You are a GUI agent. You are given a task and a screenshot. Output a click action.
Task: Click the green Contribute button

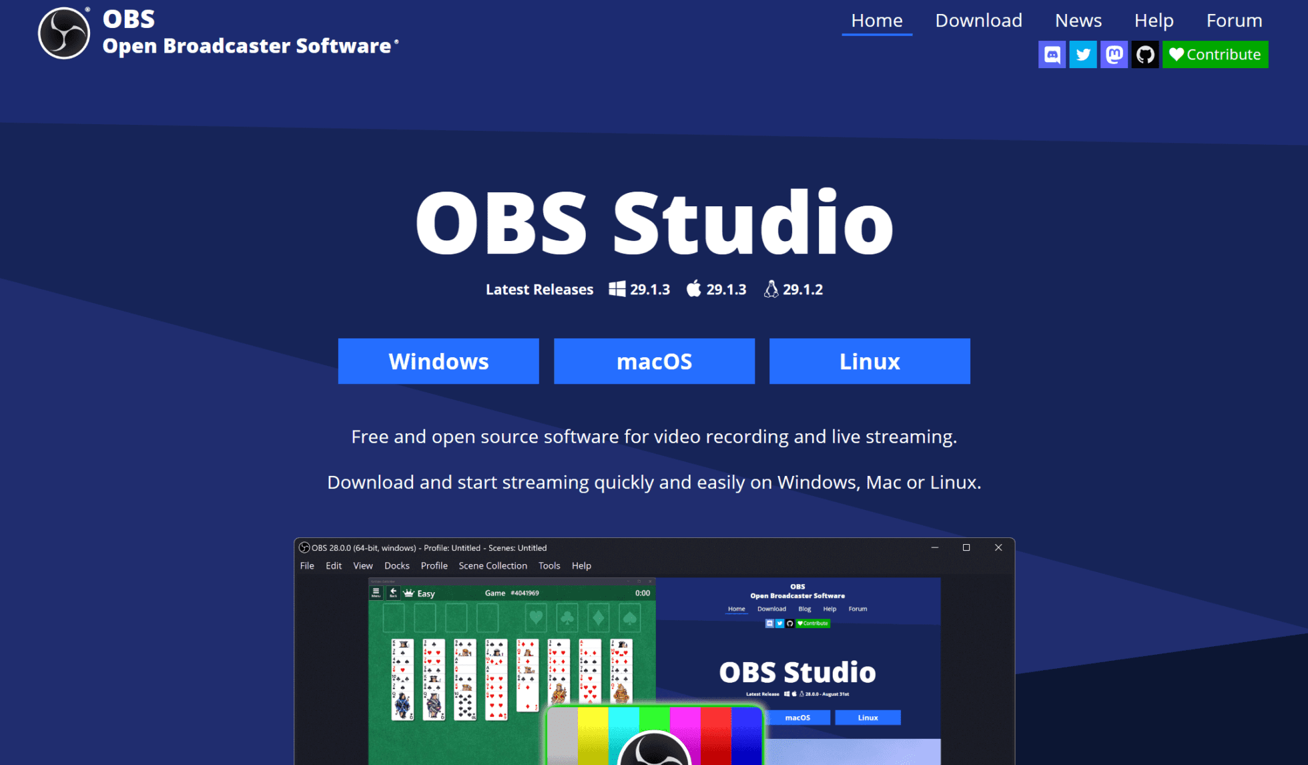click(x=1215, y=55)
